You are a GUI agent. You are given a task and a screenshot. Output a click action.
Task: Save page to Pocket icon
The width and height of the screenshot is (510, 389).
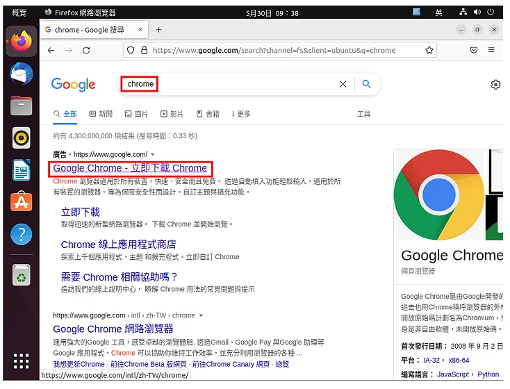coord(474,50)
